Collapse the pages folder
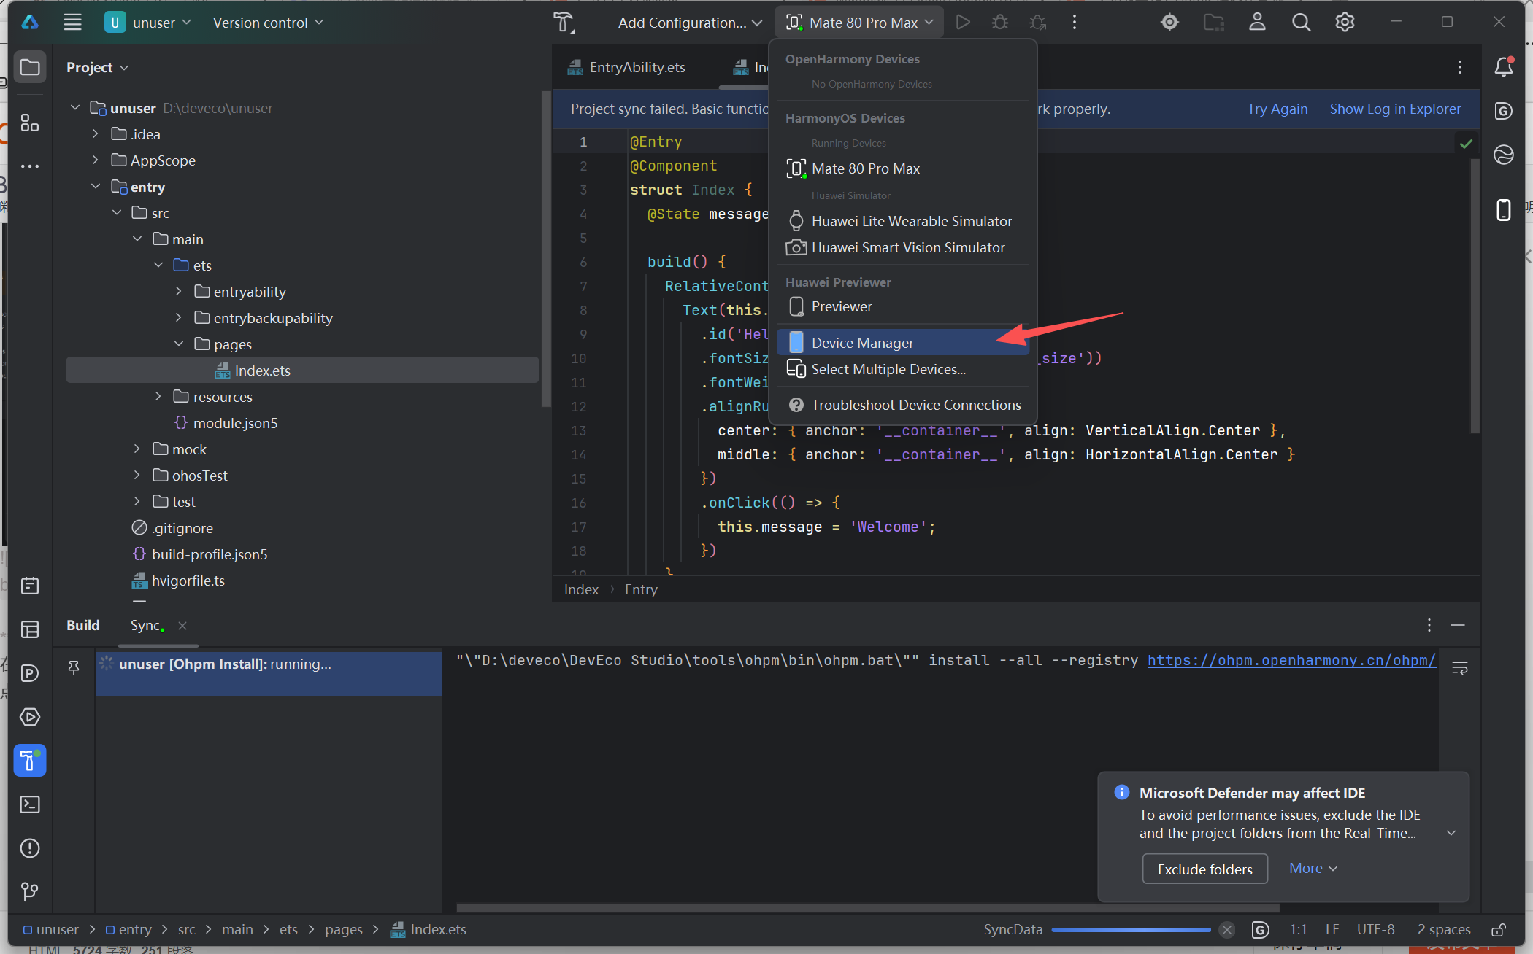 [179, 344]
